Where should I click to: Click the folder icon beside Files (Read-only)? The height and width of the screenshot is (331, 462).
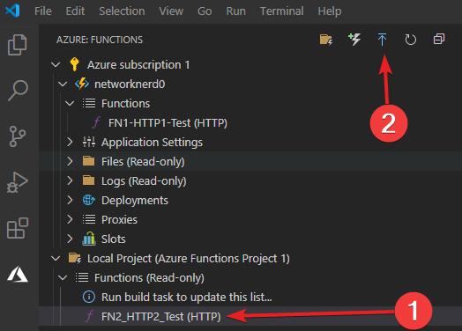point(89,161)
